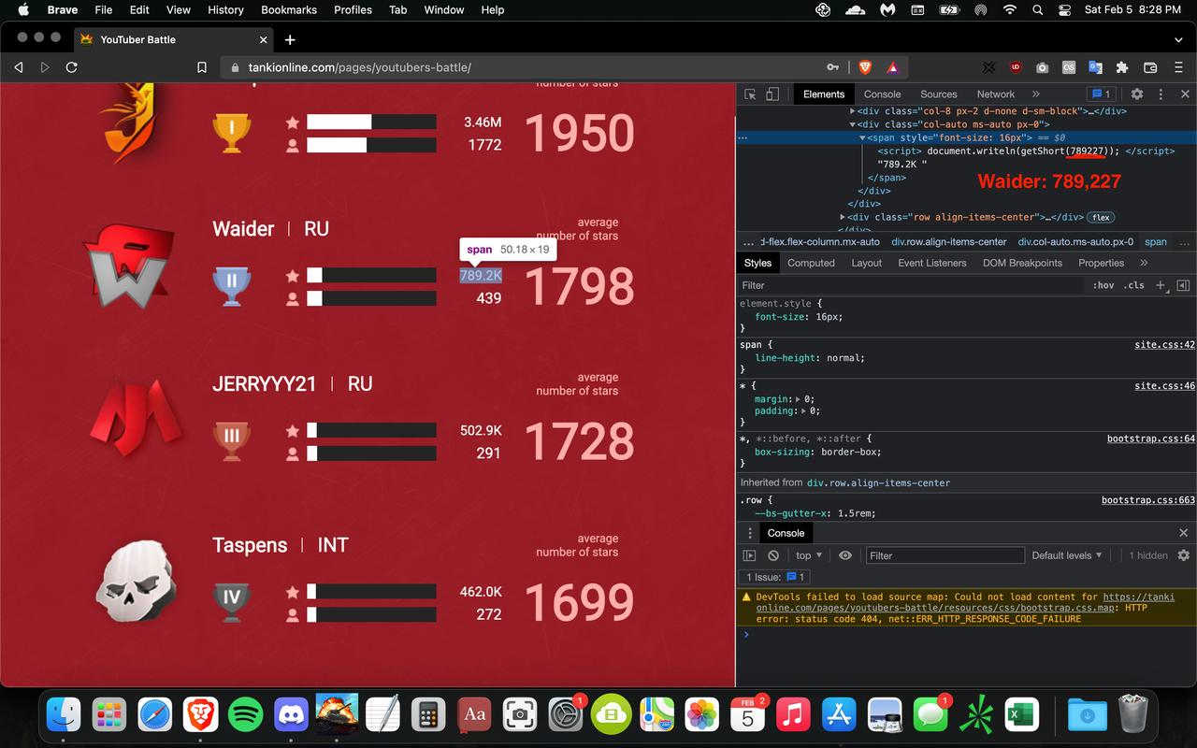
Task: Open the DOM Breakpoints tab
Action: point(1022,263)
